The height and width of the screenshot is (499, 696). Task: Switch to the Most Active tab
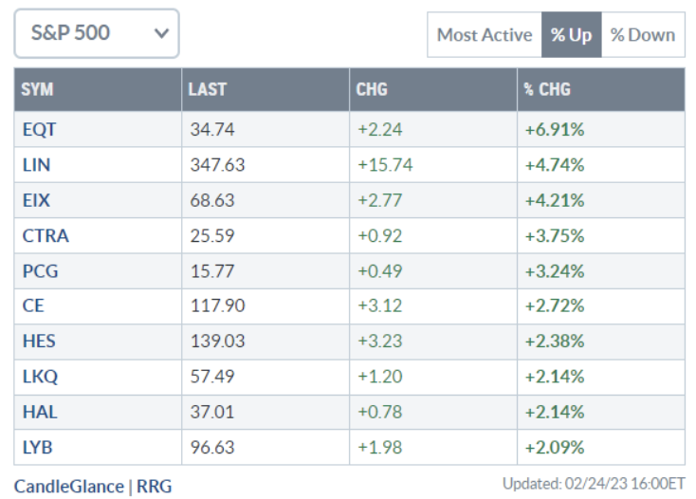pyautogui.click(x=484, y=35)
